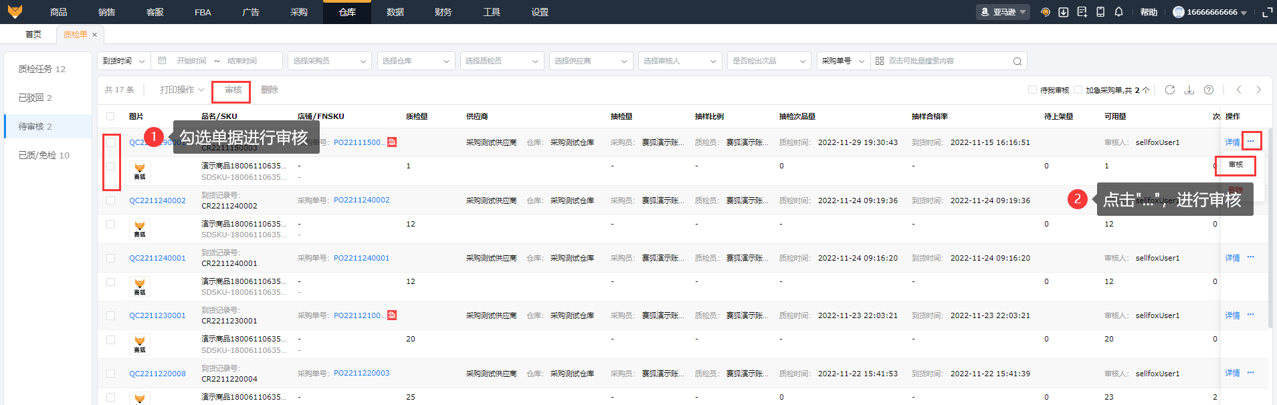Viewport: 1277px width, 405px height.
Task: Open the 16666666666 account menu
Action: [x=1210, y=12]
